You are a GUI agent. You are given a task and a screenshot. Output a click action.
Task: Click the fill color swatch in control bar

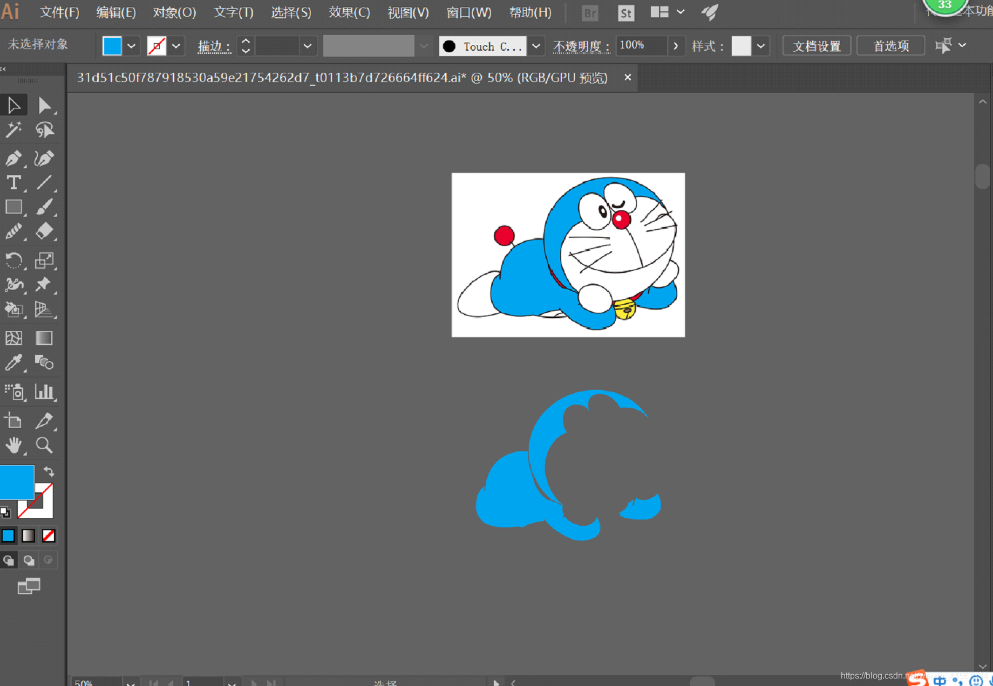[x=112, y=46]
